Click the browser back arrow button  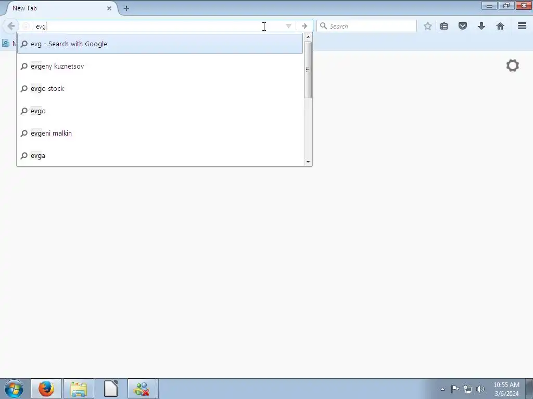pyautogui.click(x=10, y=26)
